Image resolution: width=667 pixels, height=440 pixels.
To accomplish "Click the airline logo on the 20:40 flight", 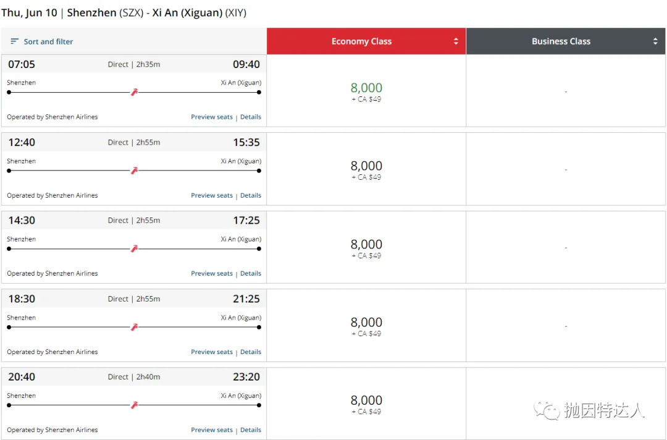I will (x=134, y=405).
